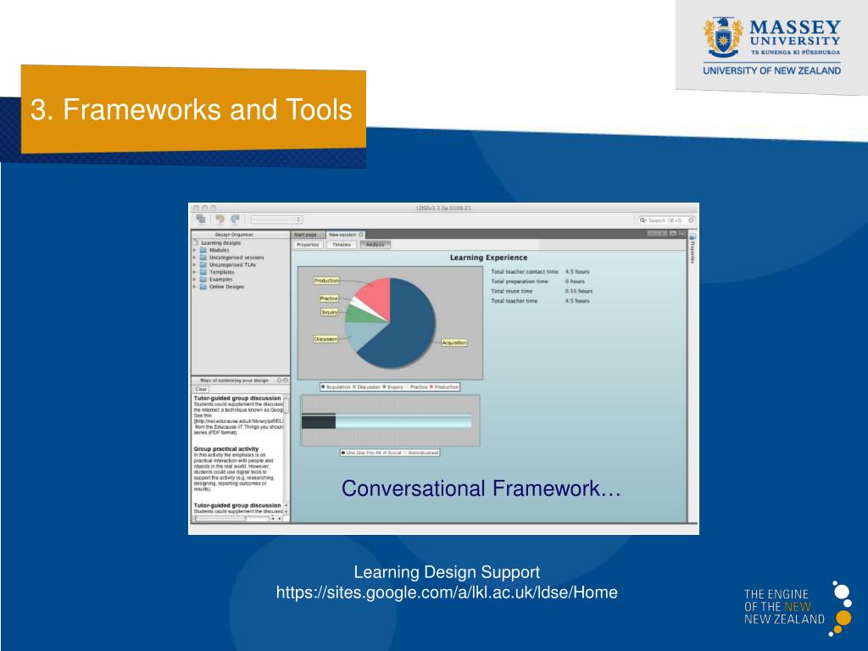The height and width of the screenshot is (651, 868).
Task: Click the 'Learning Experience' heading
Action: pos(488,258)
